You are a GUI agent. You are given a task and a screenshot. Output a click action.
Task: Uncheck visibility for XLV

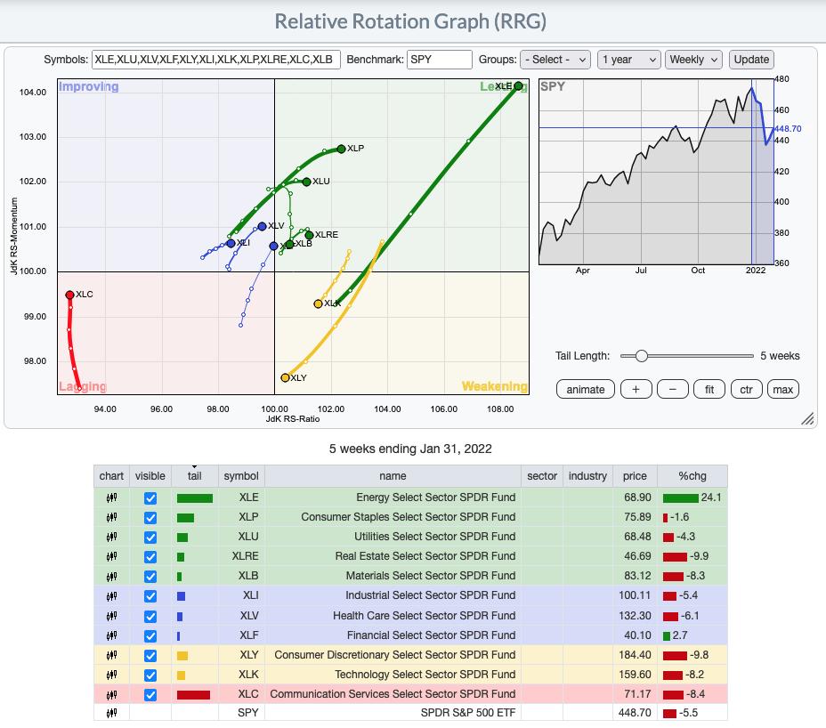(150, 616)
